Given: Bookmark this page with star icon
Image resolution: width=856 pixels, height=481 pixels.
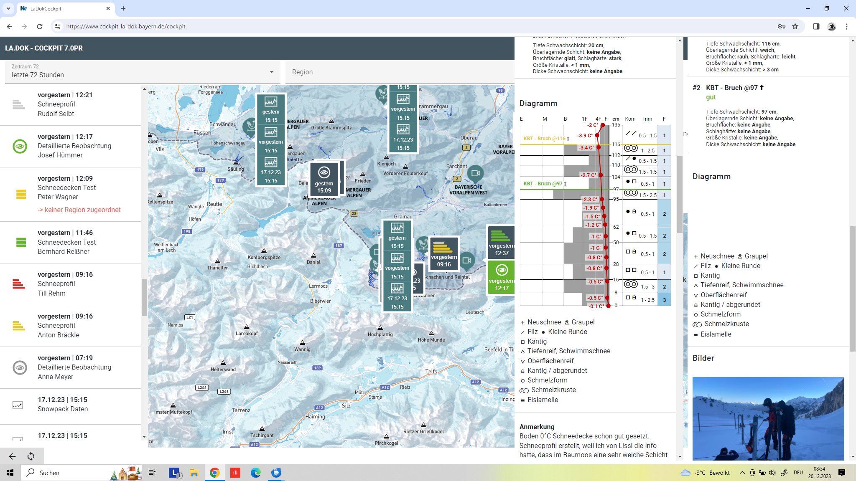Looking at the screenshot, I should [x=795, y=26].
